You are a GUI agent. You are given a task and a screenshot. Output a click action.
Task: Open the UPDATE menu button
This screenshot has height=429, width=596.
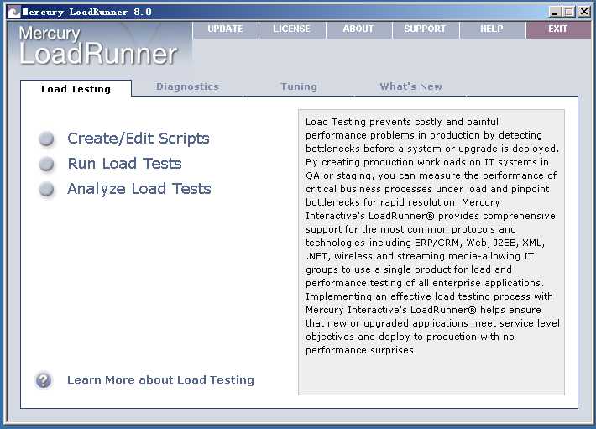(x=226, y=29)
